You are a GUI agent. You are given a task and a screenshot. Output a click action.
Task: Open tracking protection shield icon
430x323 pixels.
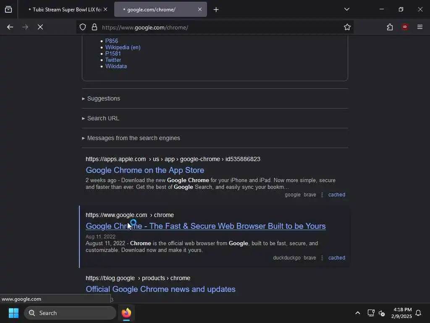pos(83,27)
